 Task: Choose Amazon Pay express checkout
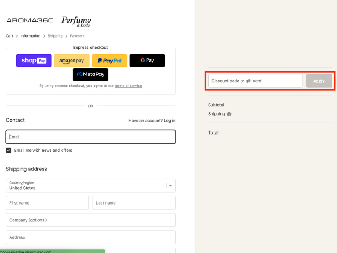click(72, 61)
